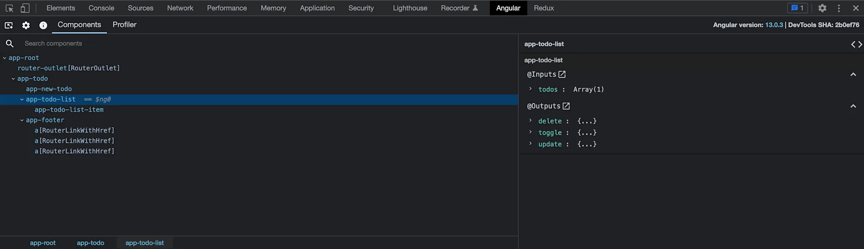Switch to the Security tab

pos(361,8)
